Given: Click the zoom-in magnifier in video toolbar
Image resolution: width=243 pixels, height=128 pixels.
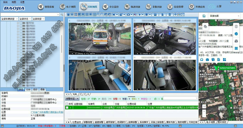Looking at the screenshot, I should click(x=98, y=15).
